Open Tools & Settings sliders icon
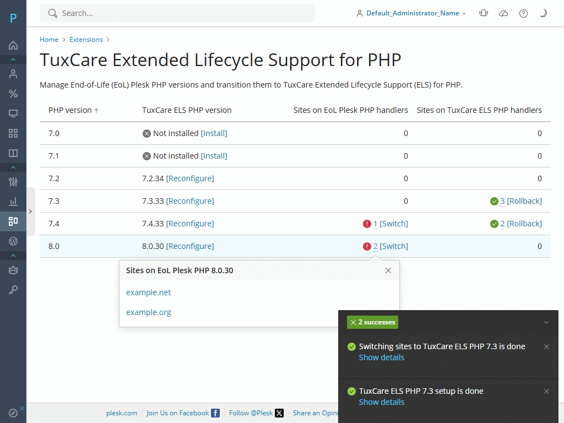The height and width of the screenshot is (423, 564). point(13,182)
